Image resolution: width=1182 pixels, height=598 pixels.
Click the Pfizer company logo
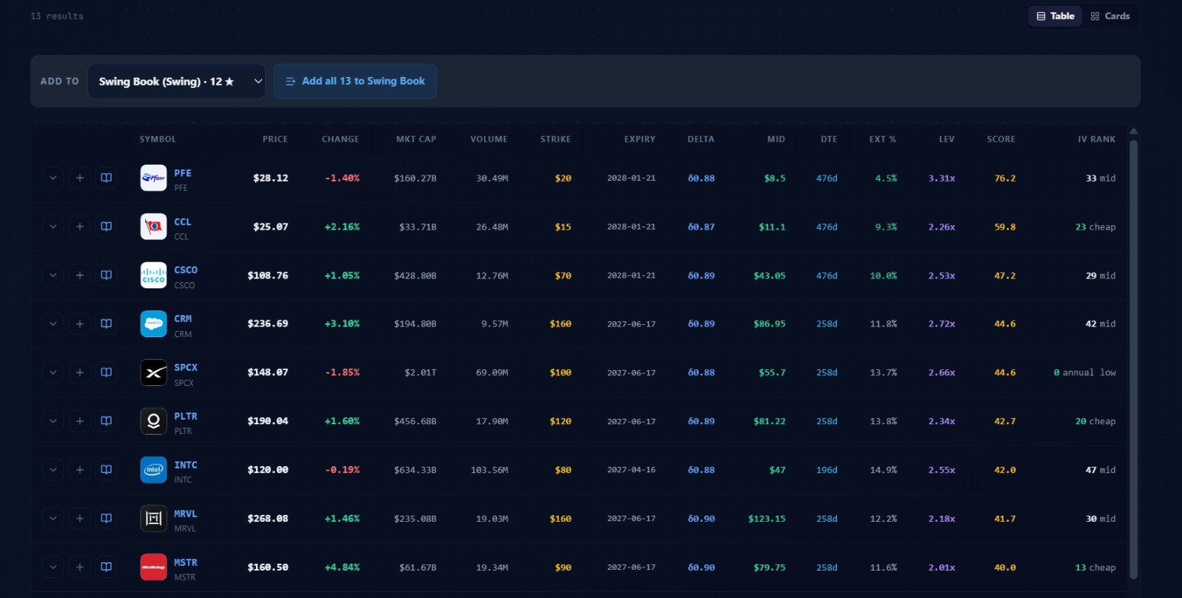pyautogui.click(x=153, y=178)
